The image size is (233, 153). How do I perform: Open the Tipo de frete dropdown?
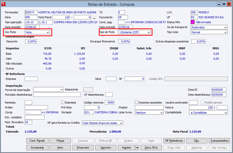(x=135, y=32)
